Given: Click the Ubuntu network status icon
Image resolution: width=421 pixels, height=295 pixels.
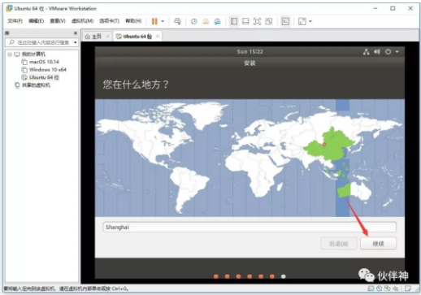Looking at the screenshot, I should tap(367, 52).
